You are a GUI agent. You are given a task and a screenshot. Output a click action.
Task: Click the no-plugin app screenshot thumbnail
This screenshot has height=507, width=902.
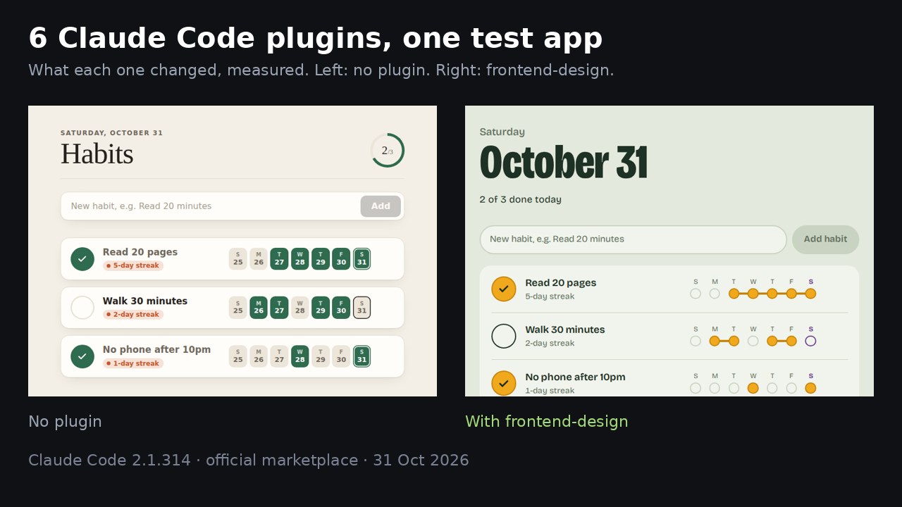click(233, 251)
